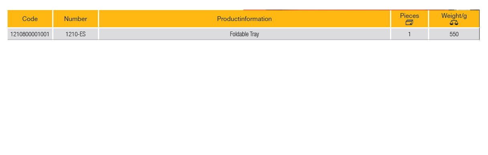
Task: Click the Pieces header text
Action: tap(409, 16)
